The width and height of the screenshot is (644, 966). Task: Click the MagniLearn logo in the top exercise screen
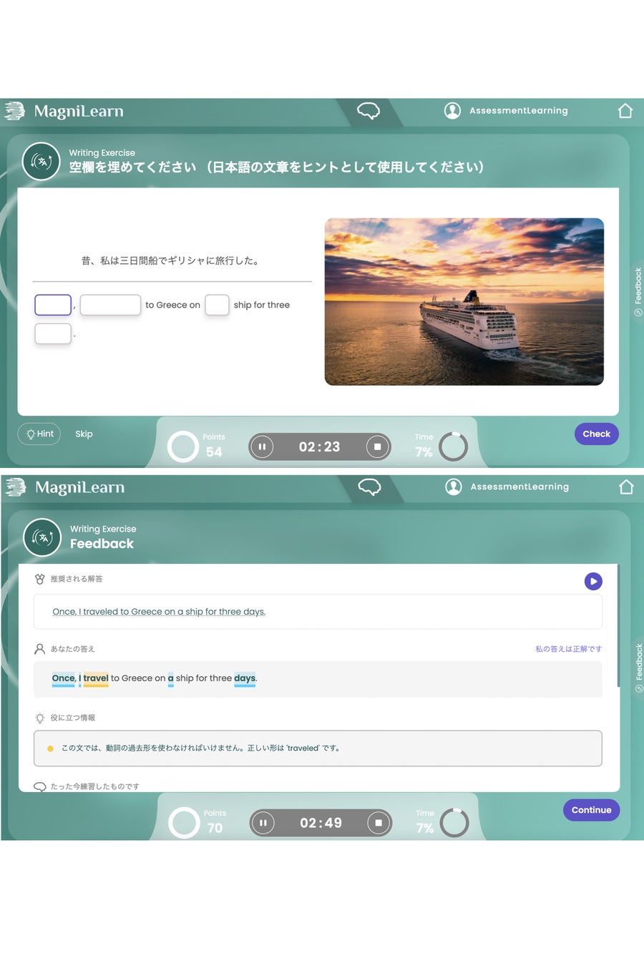(64, 111)
